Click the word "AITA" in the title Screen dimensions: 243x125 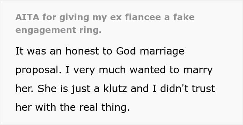pos(27,17)
